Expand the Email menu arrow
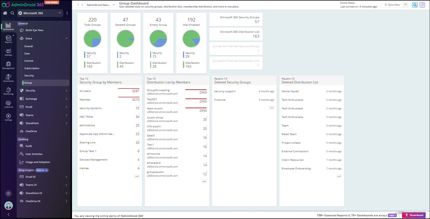This screenshot has width=430, height=219. tap(67, 107)
